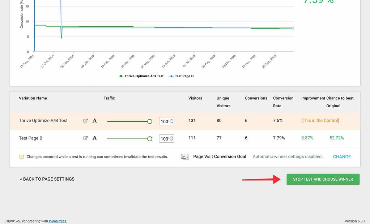370x224 pixels.
Task: Change automatic winner settings
Action: coord(341,157)
